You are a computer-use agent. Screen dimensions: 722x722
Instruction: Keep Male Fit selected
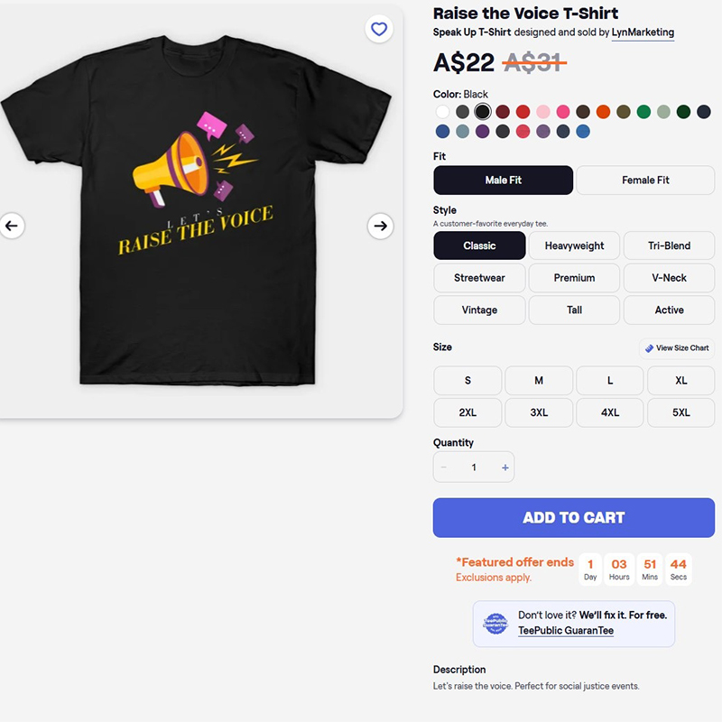click(502, 180)
